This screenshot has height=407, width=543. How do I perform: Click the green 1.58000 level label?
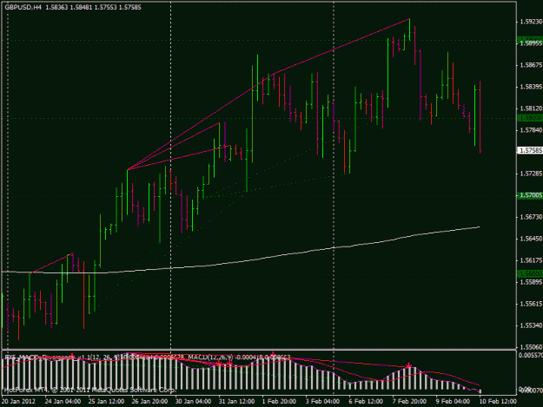530,118
